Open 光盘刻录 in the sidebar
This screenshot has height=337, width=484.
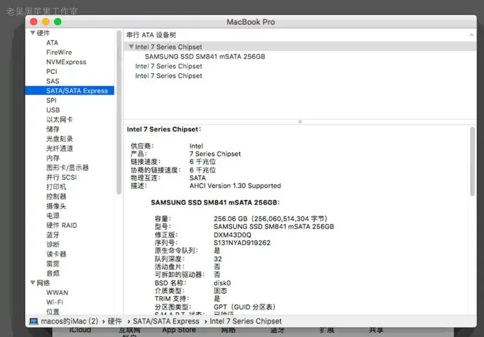(x=60, y=139)
